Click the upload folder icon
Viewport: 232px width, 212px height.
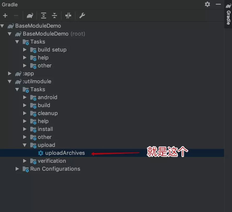pos(33,146)
